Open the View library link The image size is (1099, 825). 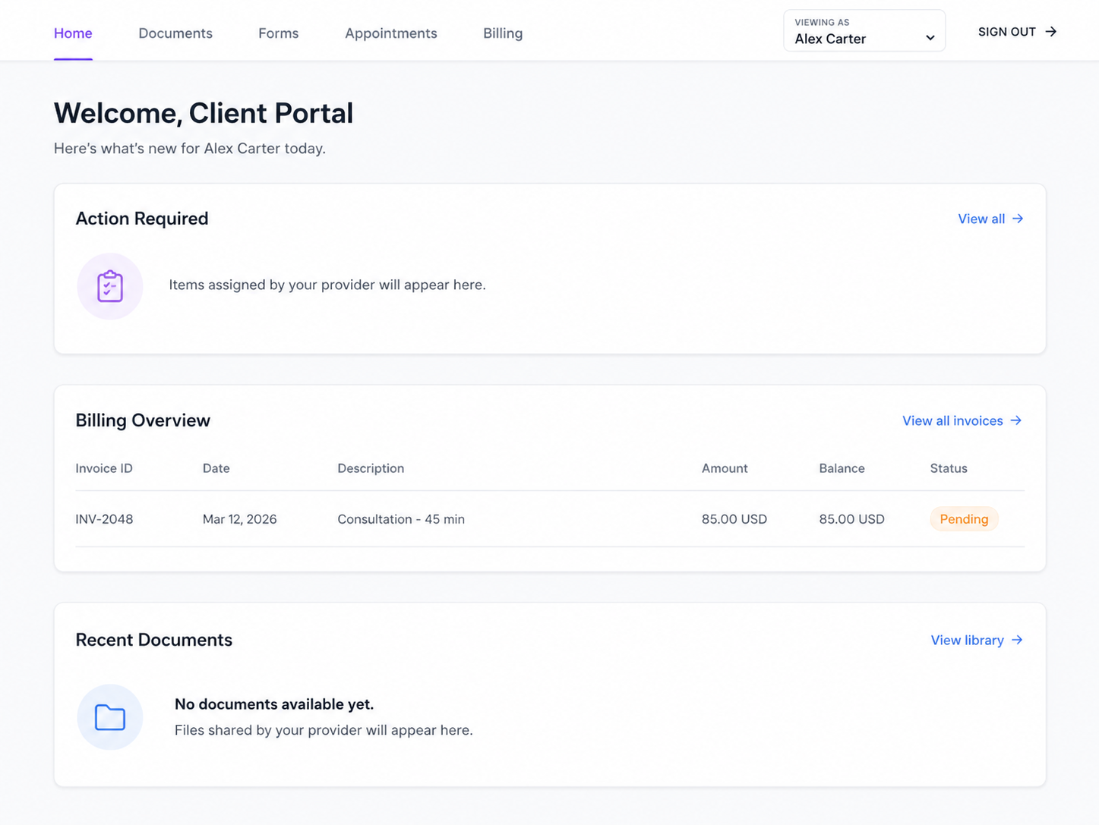(967, 640)
